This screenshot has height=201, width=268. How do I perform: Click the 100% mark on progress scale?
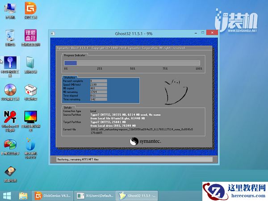coord(199,68)
